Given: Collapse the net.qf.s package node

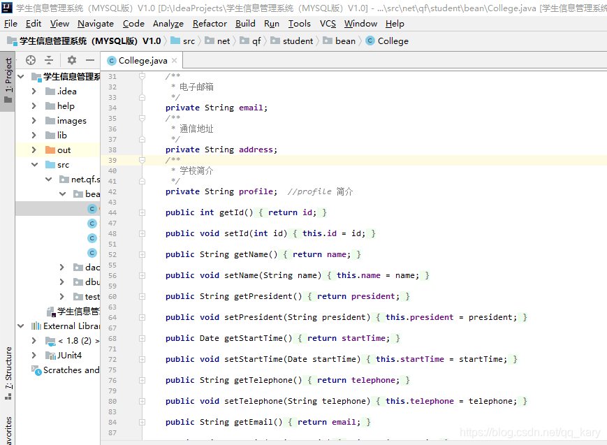Looking at the screenshot, I should pos(49,180).
